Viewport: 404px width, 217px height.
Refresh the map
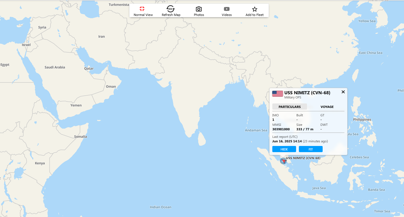(x=171, y=11)
